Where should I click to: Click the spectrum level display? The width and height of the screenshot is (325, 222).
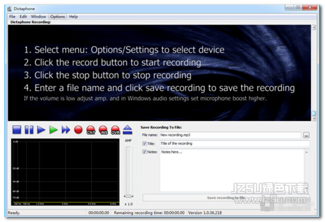(65, 172)
